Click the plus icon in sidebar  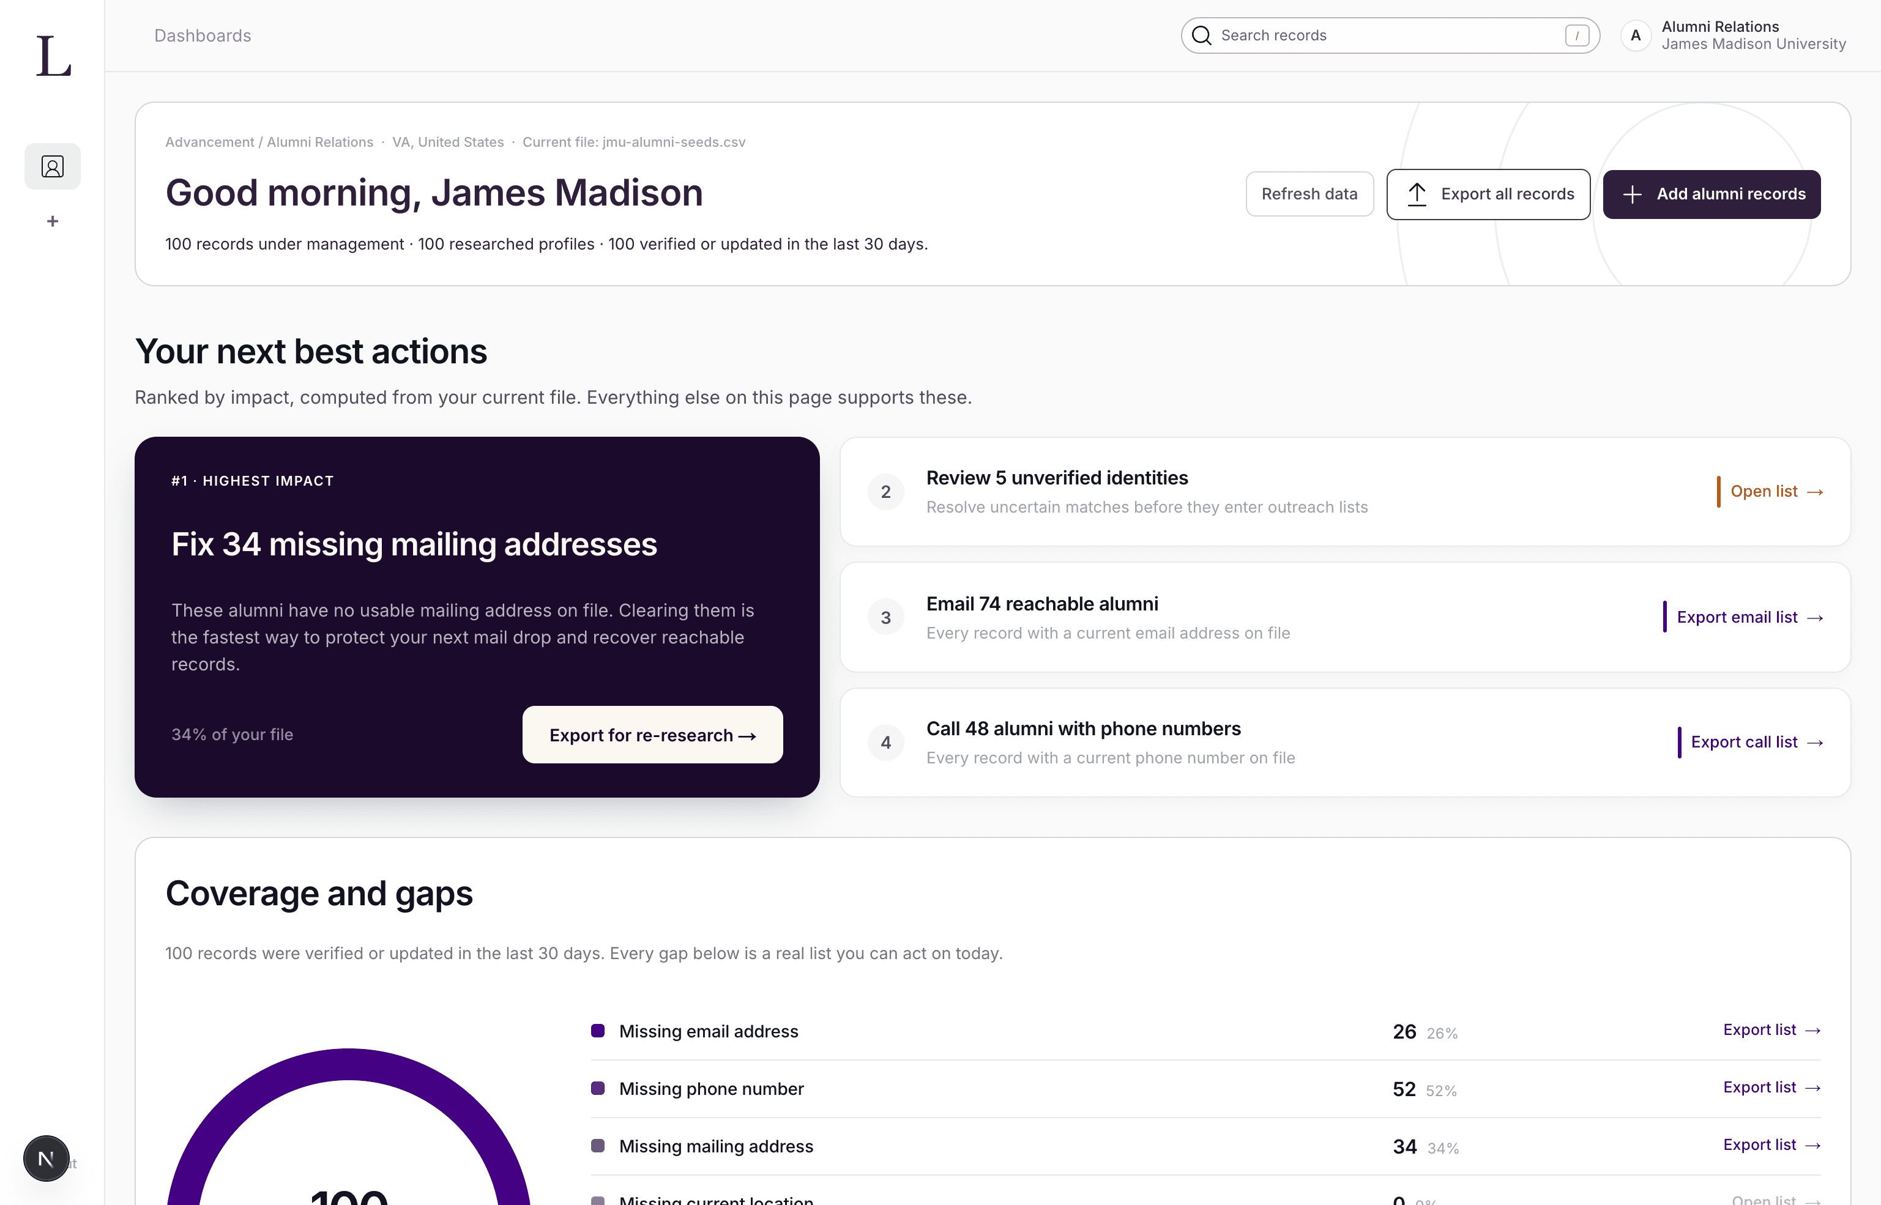(53, 221)
